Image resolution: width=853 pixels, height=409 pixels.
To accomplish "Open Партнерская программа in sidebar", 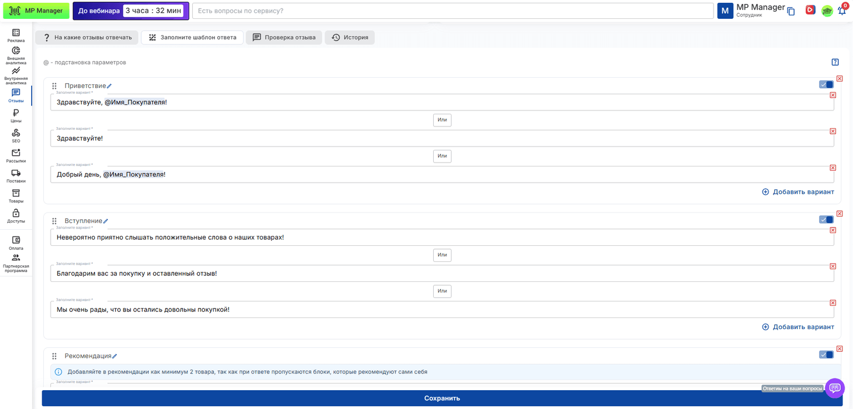I will tap(16, 263).
